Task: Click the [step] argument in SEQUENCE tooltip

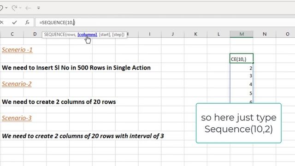Action: [x=118, y=35]
